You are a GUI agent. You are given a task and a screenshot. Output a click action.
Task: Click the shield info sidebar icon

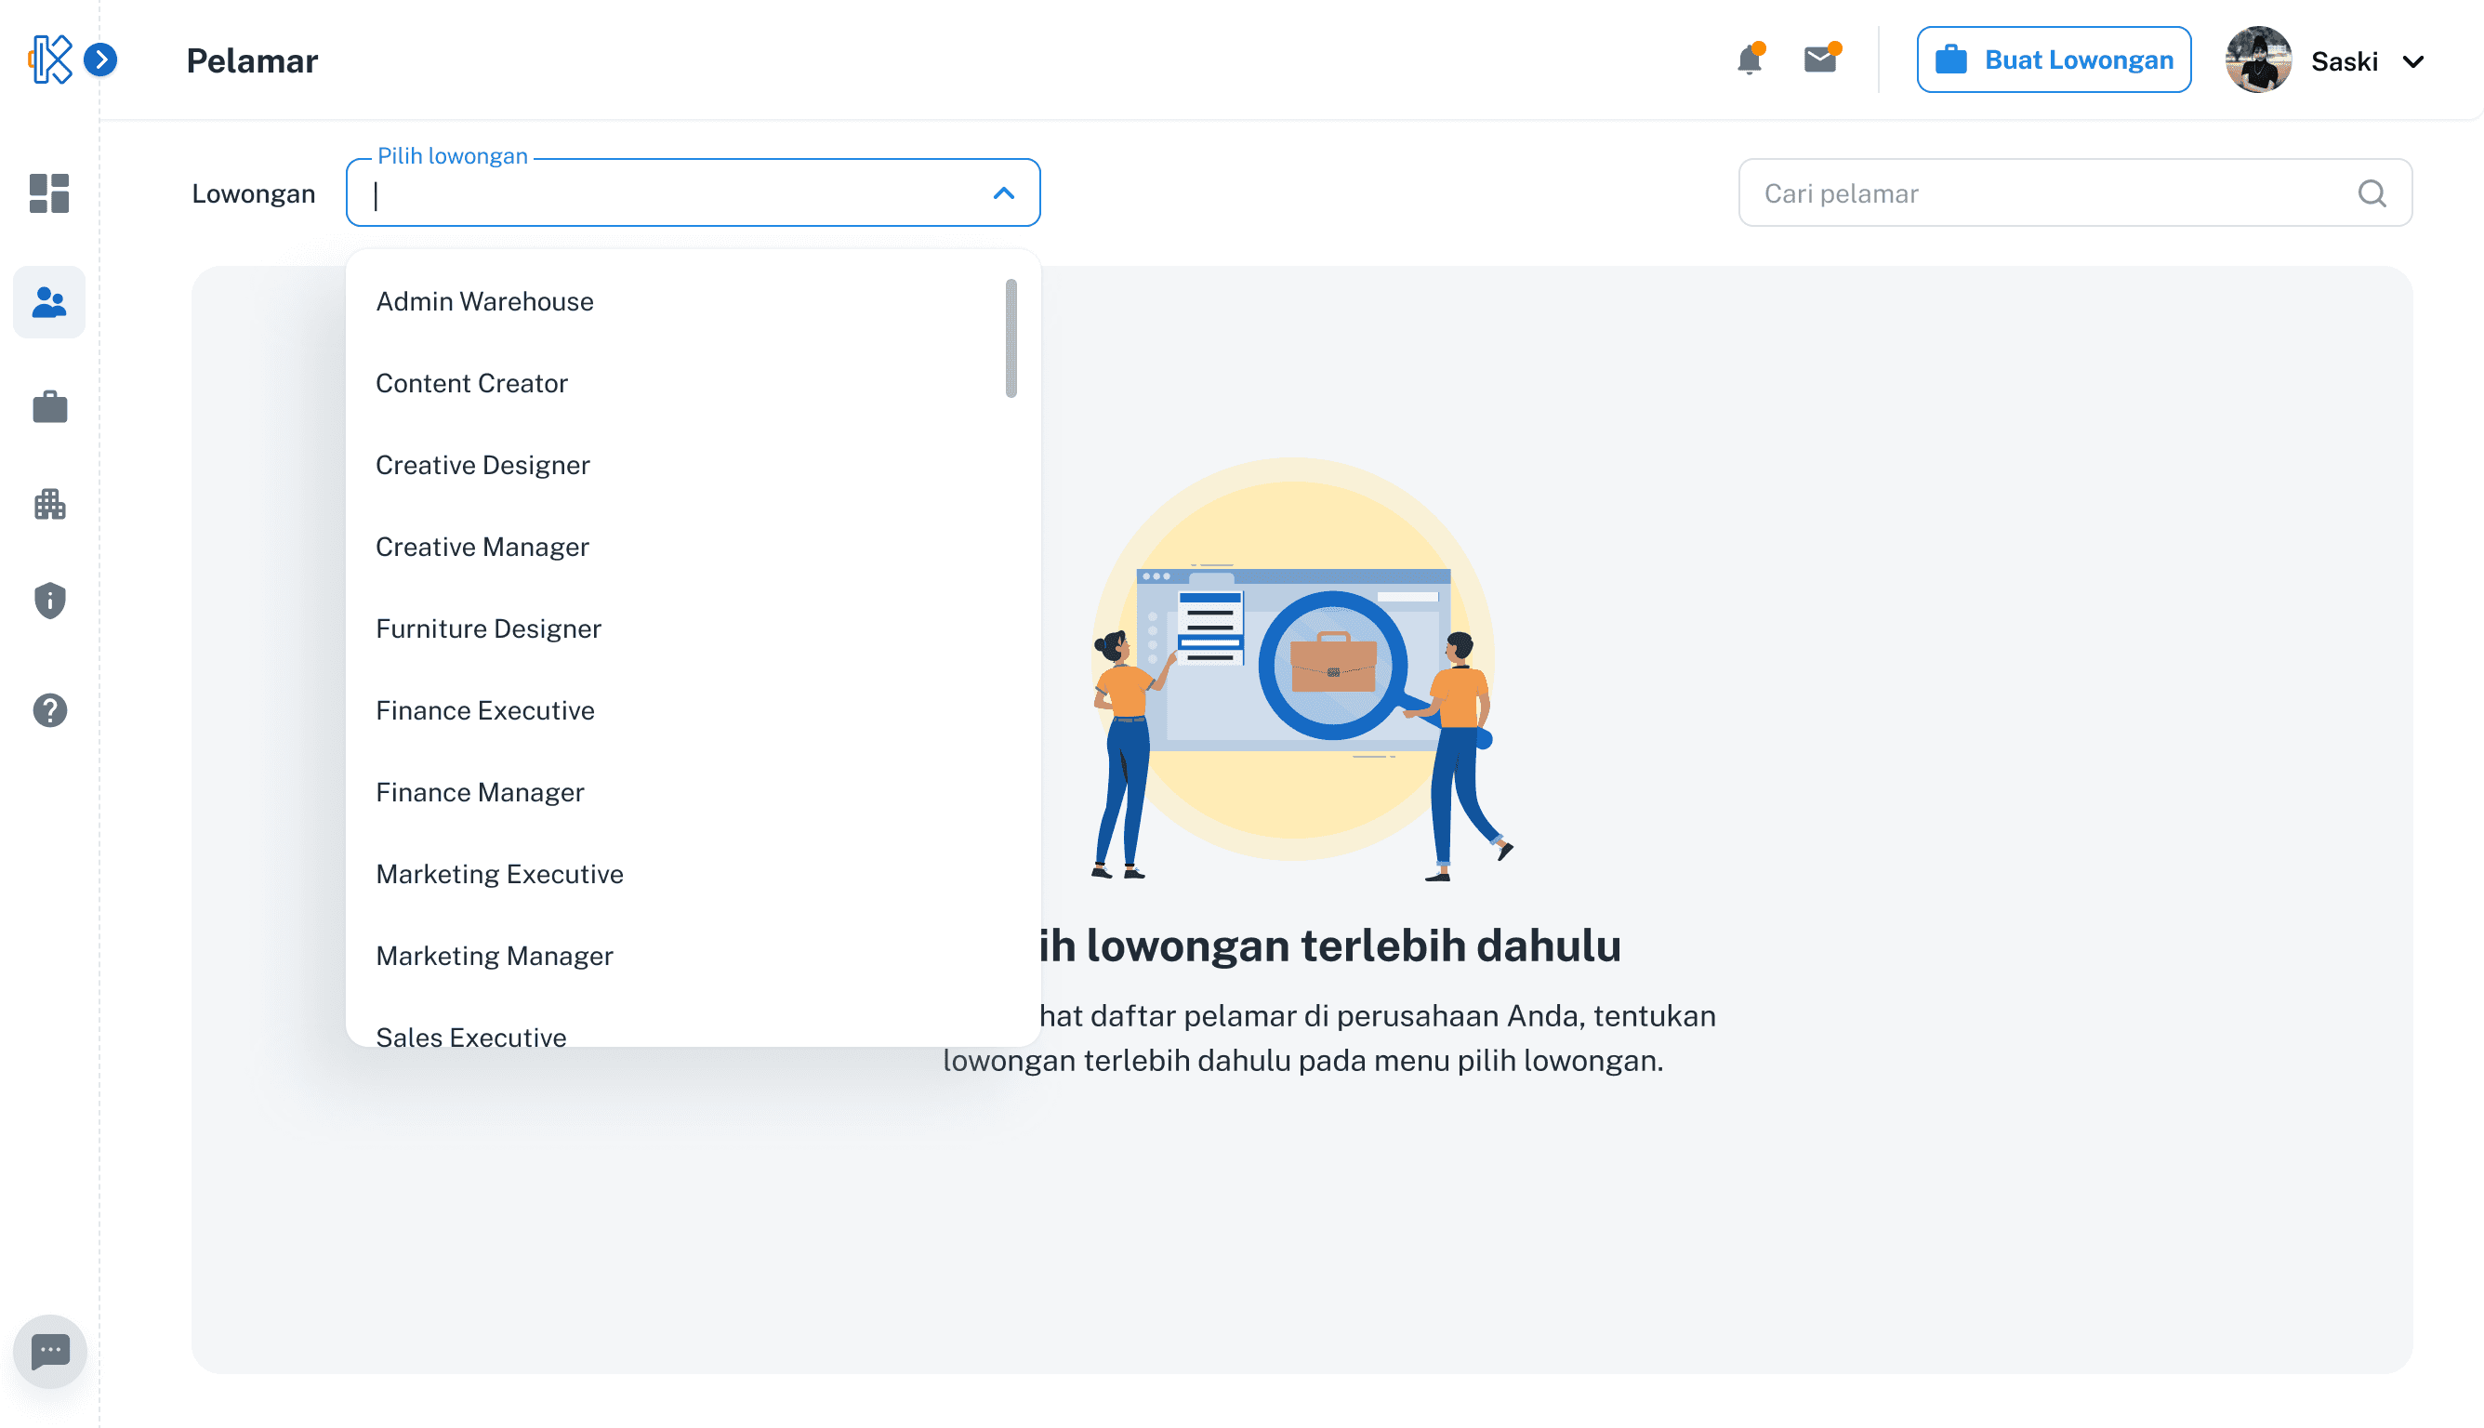(49, 601)
